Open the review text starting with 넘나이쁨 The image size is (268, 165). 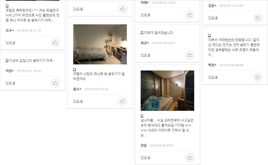coord(167,128)
